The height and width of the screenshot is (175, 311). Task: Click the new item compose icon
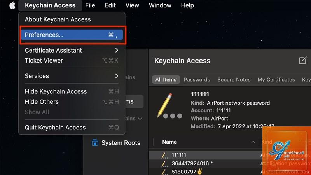302,61
